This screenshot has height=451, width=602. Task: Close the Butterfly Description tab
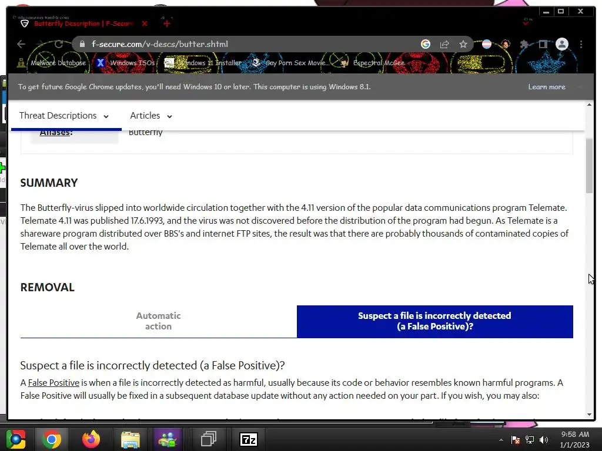pyautogui.click(x=145, y=23)
